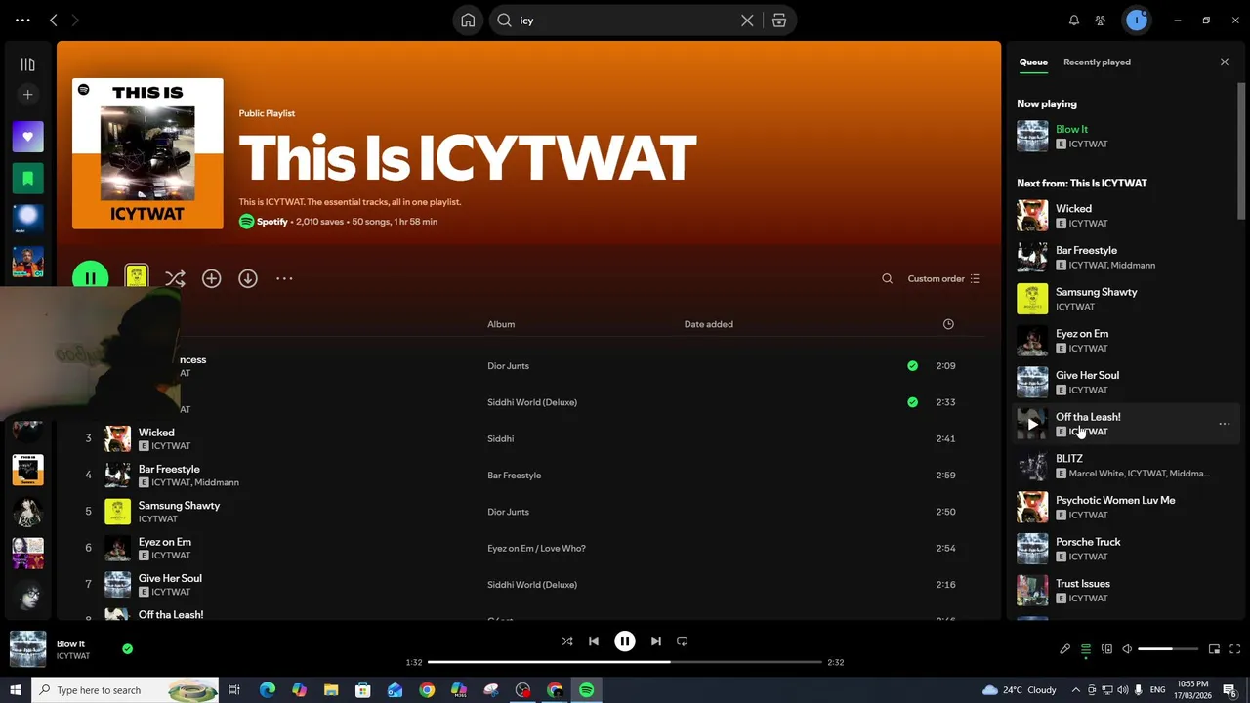Image resolution: width=1250 pixels, height=703 pixels.
Task: Open more options for the playlist
Action: (284, 279)
